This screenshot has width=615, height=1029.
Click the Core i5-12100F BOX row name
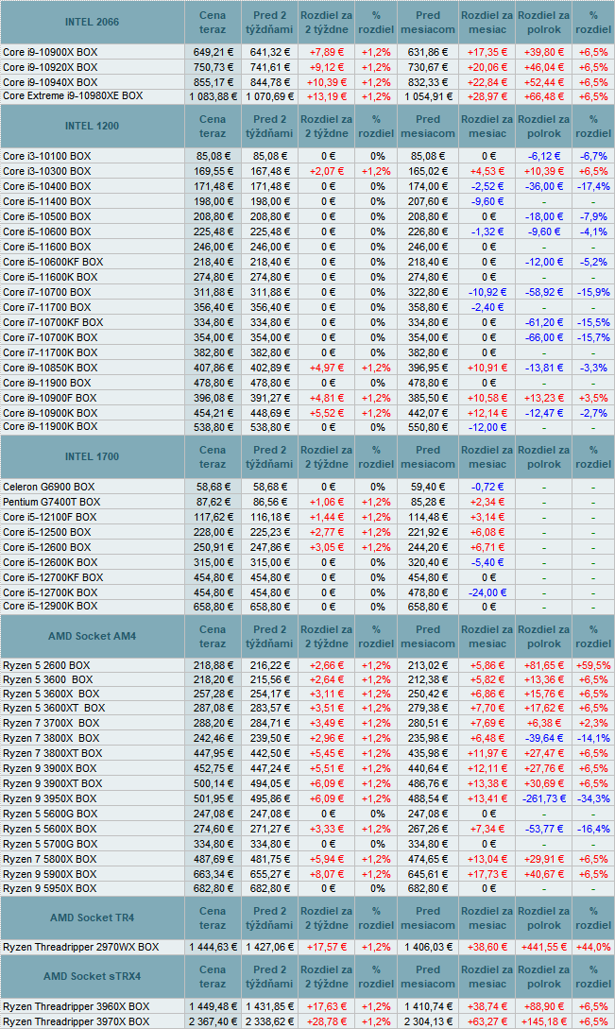point(49,517)
